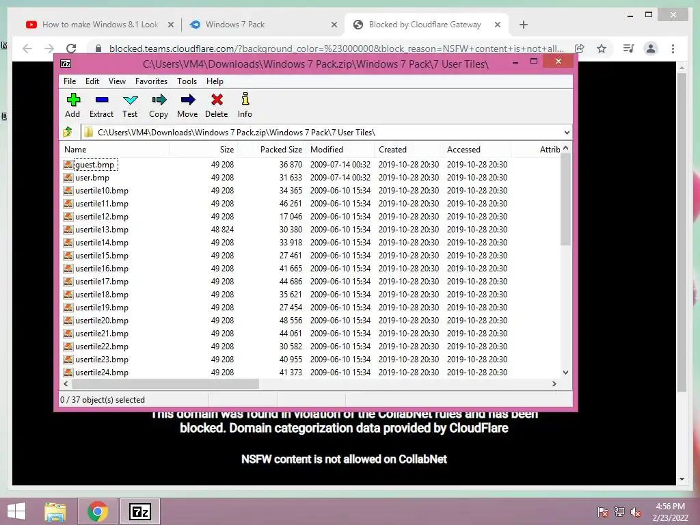Open a new Chrome tab

(524, 25)
